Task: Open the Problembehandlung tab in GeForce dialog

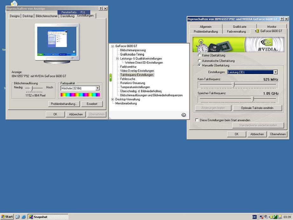Action: [x=206, y=31]
